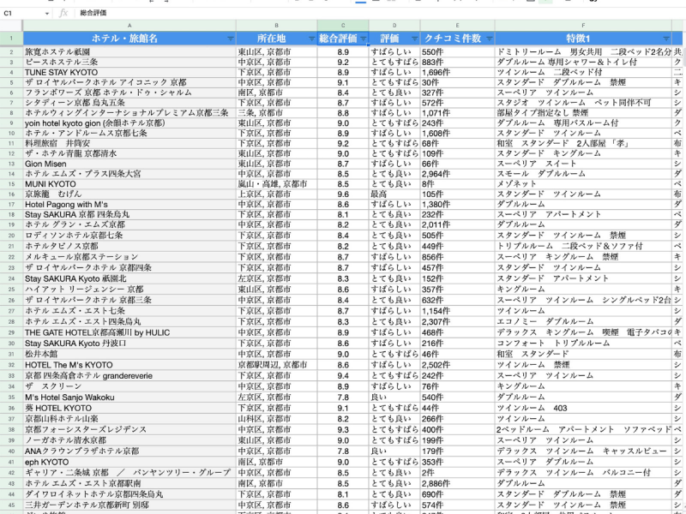Select the 9.6 rating cell
The height and width of the screenshot is (514, 686).
pyautogui.click(x=343, y=194)
